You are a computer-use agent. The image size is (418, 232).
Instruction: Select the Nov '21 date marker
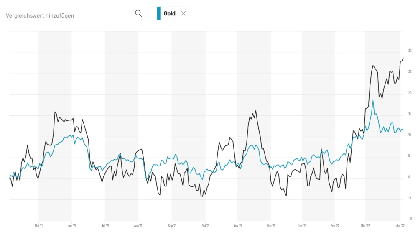pos(237,225)
